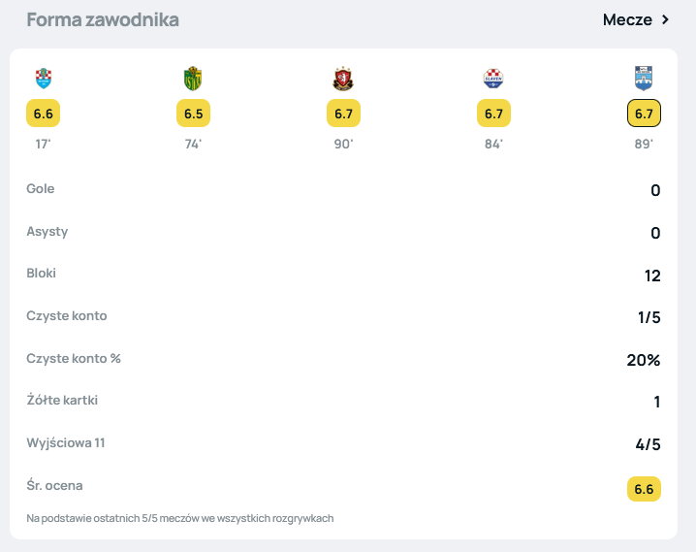The width and height of the screenshot is (696, 552).
Task: Click the green and yellow team crest
Action: (193, 79)
